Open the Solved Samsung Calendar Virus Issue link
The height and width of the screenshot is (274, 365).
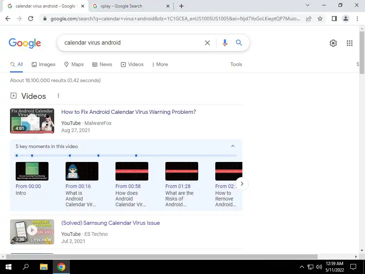tap(110, 223)
